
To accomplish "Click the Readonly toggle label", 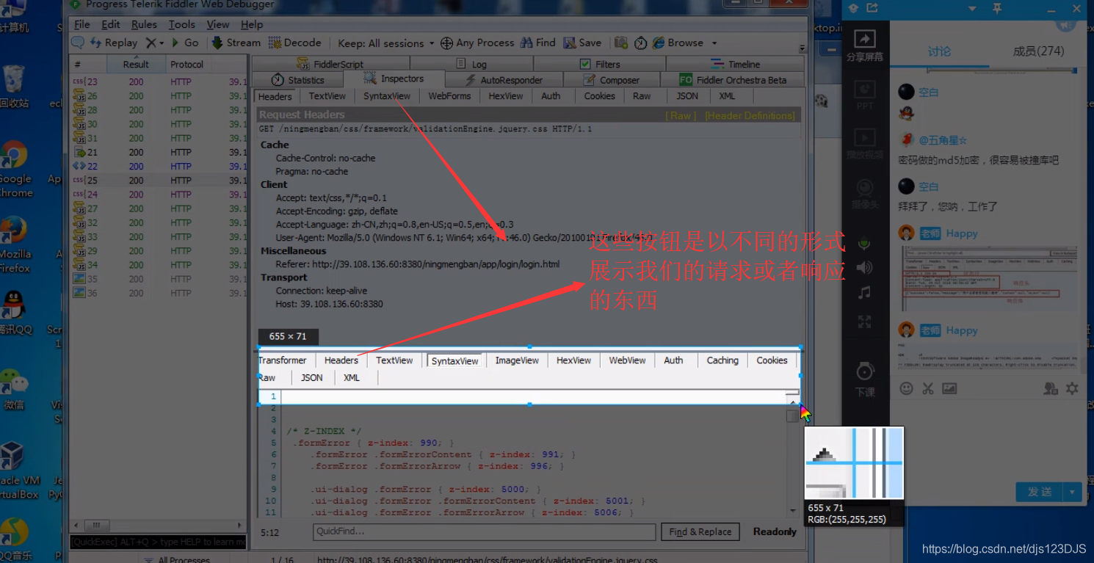I will (x=775, y=531).
